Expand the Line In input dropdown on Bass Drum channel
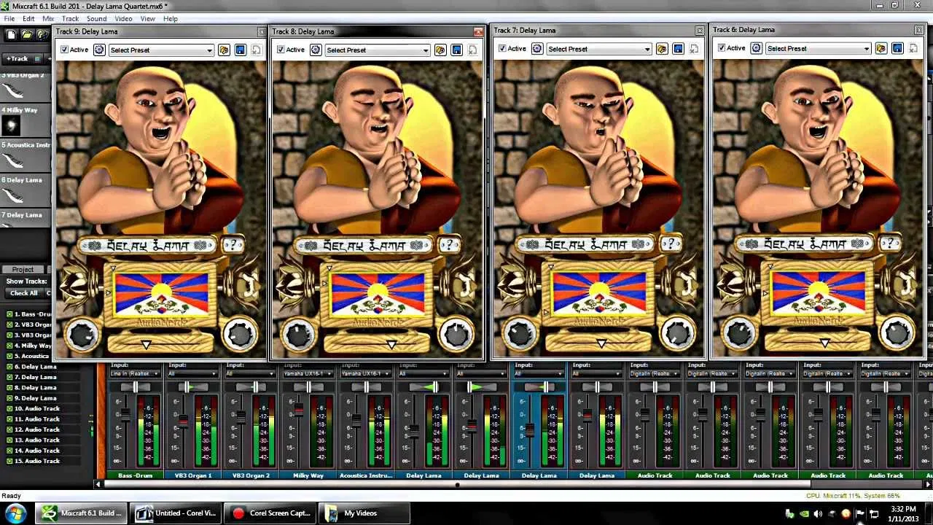 click(x=136, y=374)
